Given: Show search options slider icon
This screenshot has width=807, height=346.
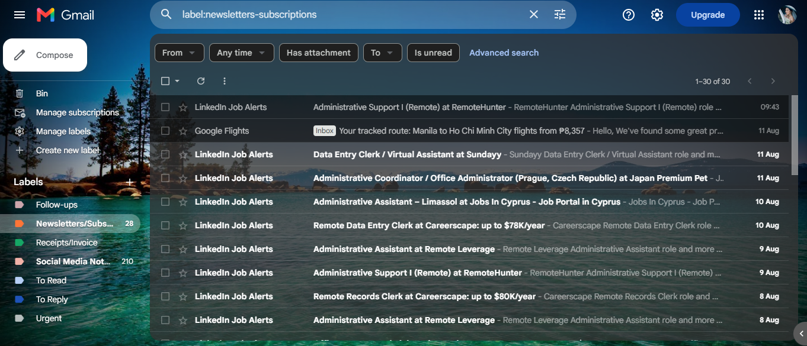Looking at the screenshot, I should pos(560,14).
